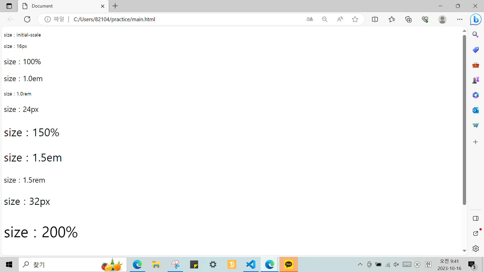Viewport: 484px width, 272px height.
Task: Close the Document tab
Action: click(x=103, y=6)
